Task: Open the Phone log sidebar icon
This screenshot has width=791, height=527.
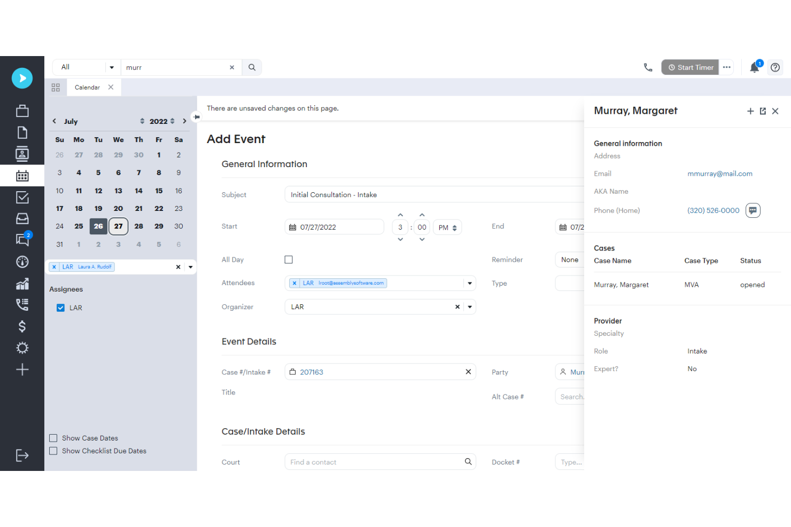Action: pyautogui.click(x=22, y=304)
